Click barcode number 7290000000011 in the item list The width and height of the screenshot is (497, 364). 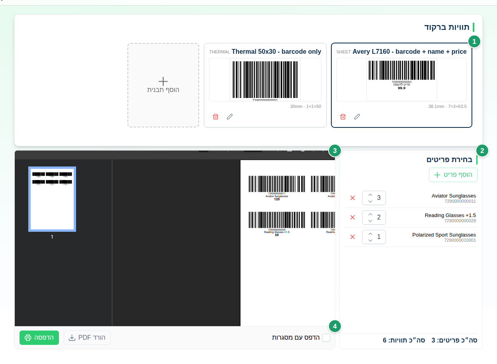[x=460, y=201]
